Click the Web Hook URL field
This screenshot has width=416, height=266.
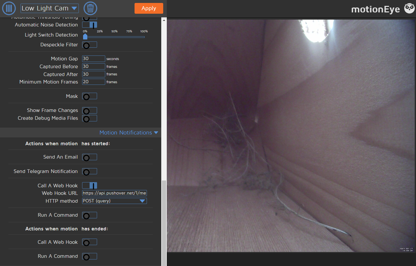[x=114, y=193]
